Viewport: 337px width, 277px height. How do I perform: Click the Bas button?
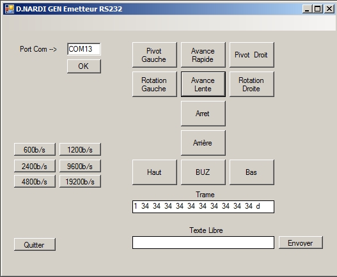pos(252,172)
